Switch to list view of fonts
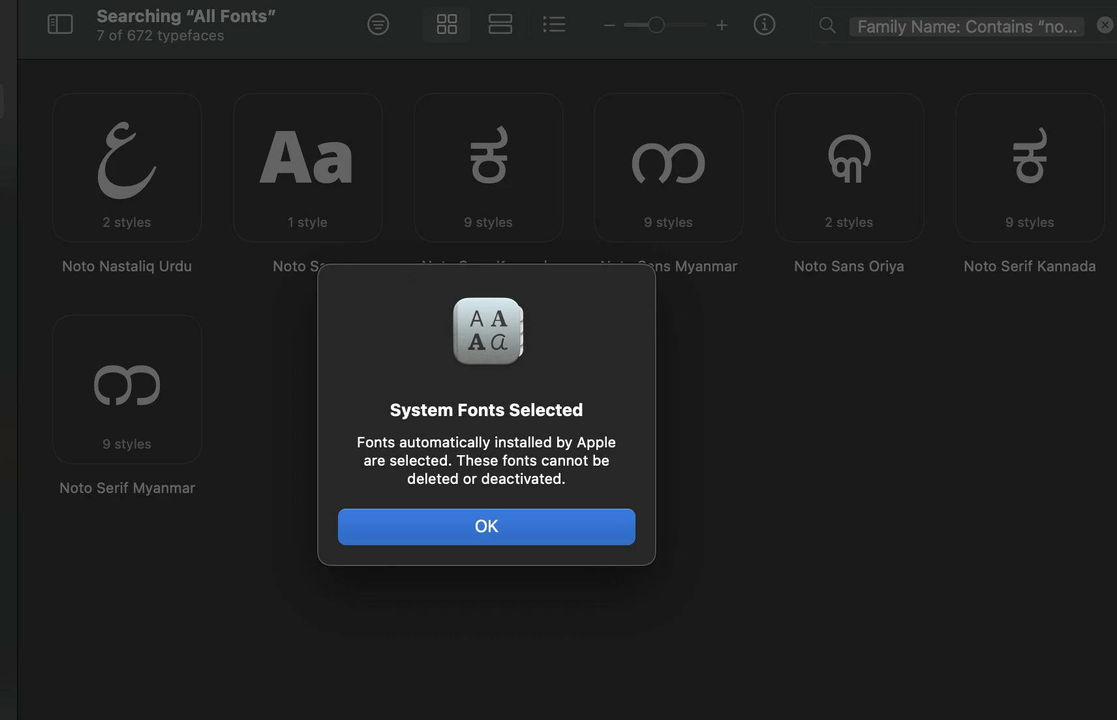1117x720 pixels. click(554, 24)
